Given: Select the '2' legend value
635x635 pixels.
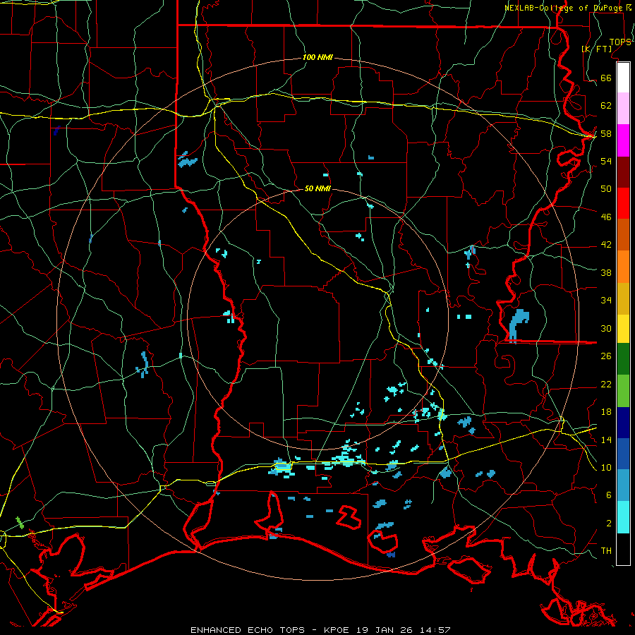Looking at the screenshot, I should click(609, 523).
